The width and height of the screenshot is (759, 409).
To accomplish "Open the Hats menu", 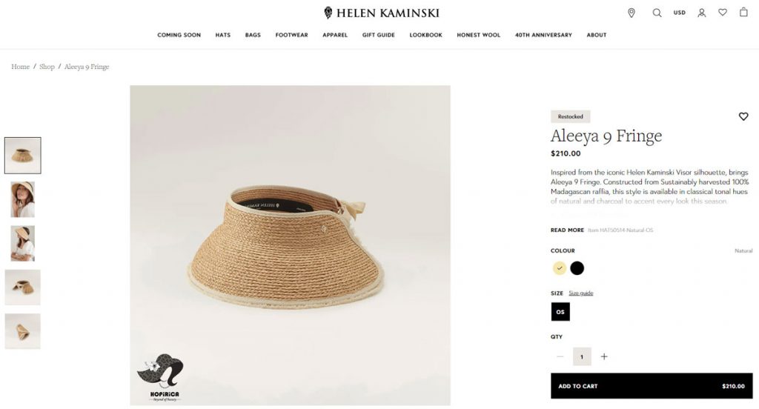I will point(222,35).
